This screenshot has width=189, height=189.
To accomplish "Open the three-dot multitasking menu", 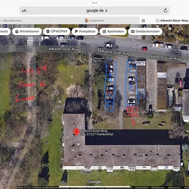I will pyautogui.click(x=94, y=3).
